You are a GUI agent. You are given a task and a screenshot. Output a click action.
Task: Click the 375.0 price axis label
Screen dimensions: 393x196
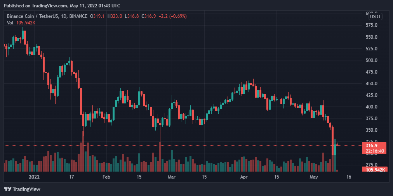click(x=372, y=119)
